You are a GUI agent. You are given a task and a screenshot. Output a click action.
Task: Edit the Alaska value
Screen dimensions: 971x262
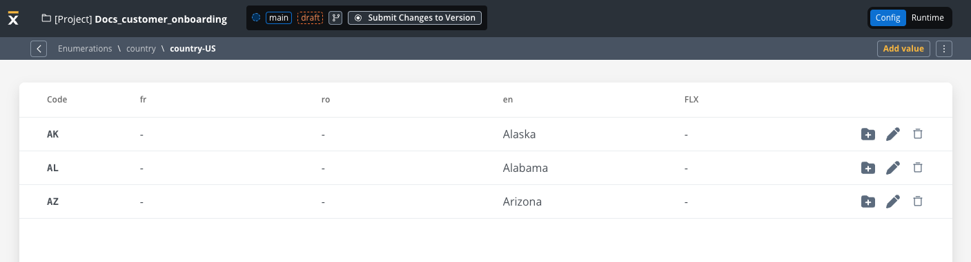(893, 134)
